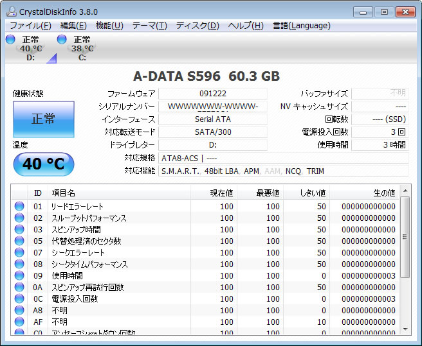Click the drive letter field D:
The width and height of the screenshot is (422, 346).
click(213, 145)
